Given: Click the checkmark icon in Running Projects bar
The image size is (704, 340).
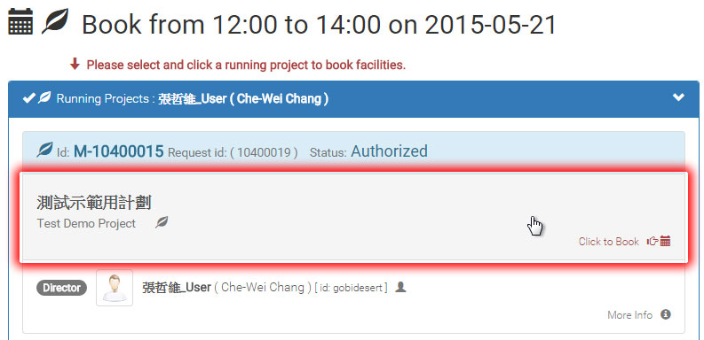Looking at the screenshot, I should tap(28, 98).
